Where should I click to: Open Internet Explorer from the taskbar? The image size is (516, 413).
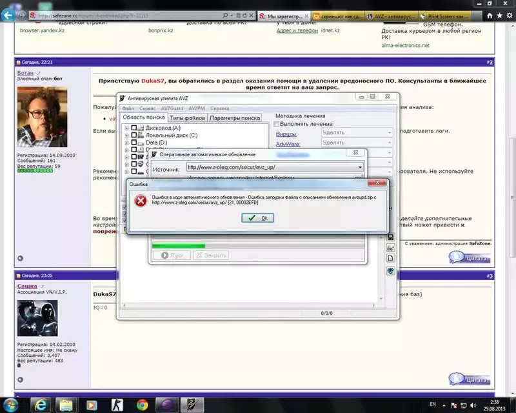tap(41, 405)
